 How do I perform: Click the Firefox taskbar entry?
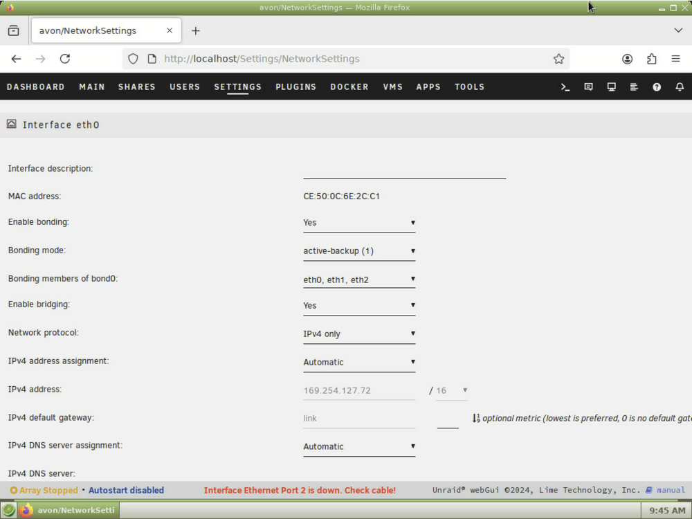[x=69, y=510]
